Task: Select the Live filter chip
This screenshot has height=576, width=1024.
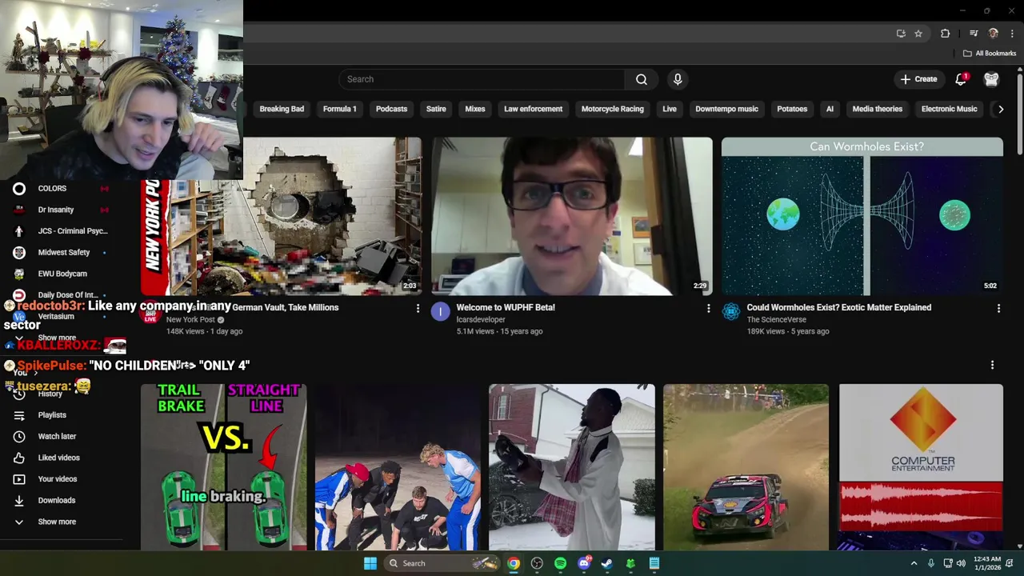Action: click(x=670, y=109)
